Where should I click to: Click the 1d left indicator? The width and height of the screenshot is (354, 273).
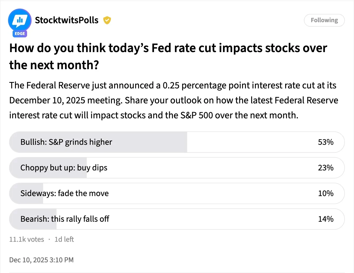64,239
